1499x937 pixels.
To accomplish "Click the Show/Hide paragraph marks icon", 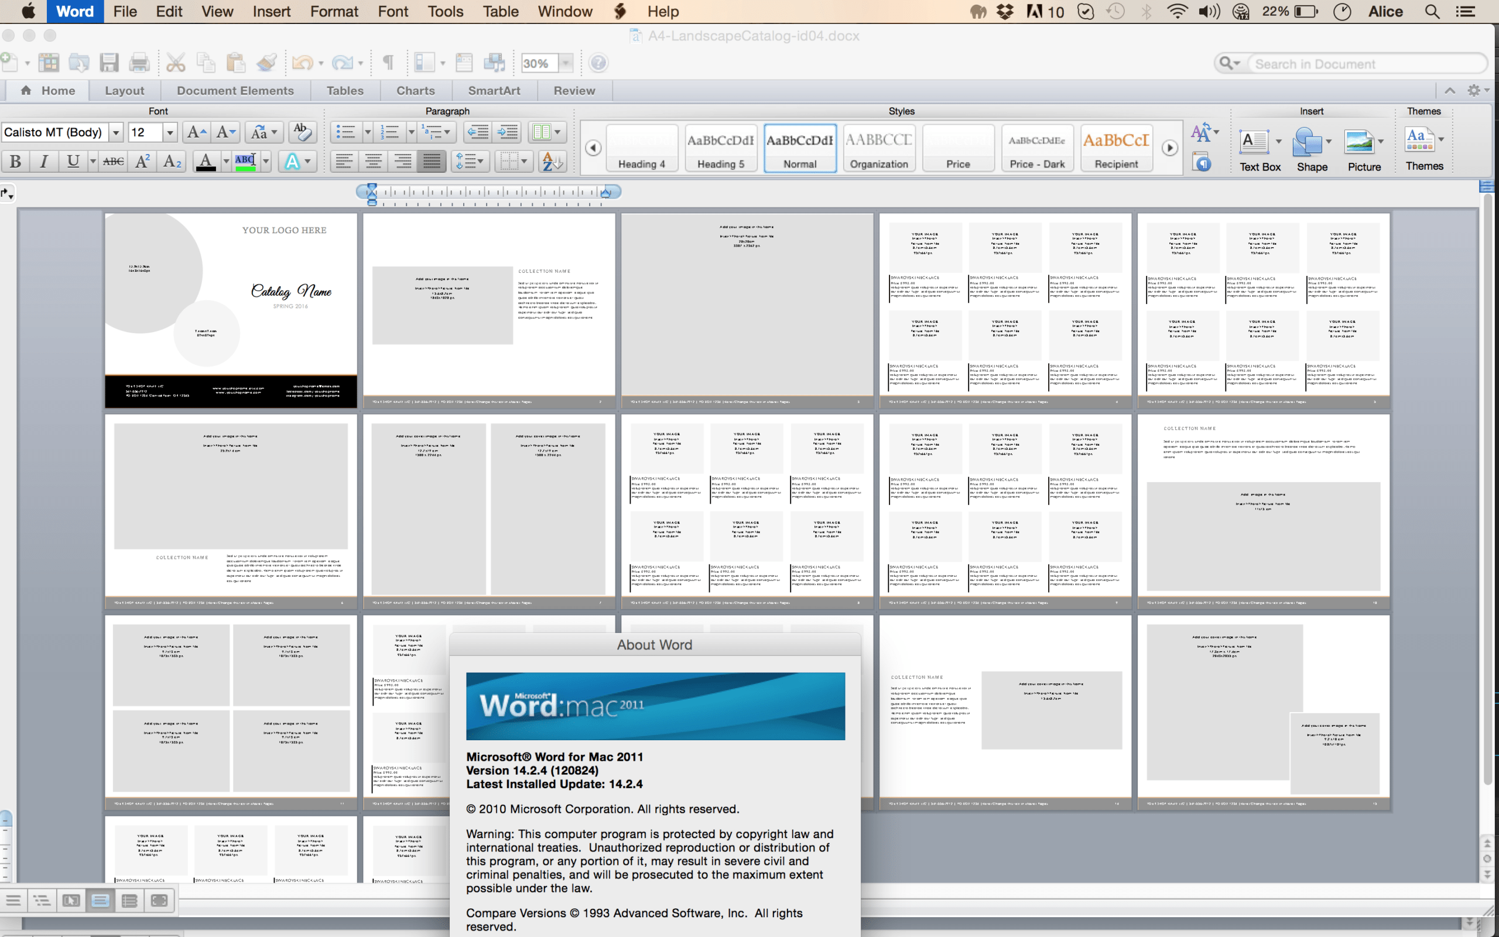I will click(386, 64).
